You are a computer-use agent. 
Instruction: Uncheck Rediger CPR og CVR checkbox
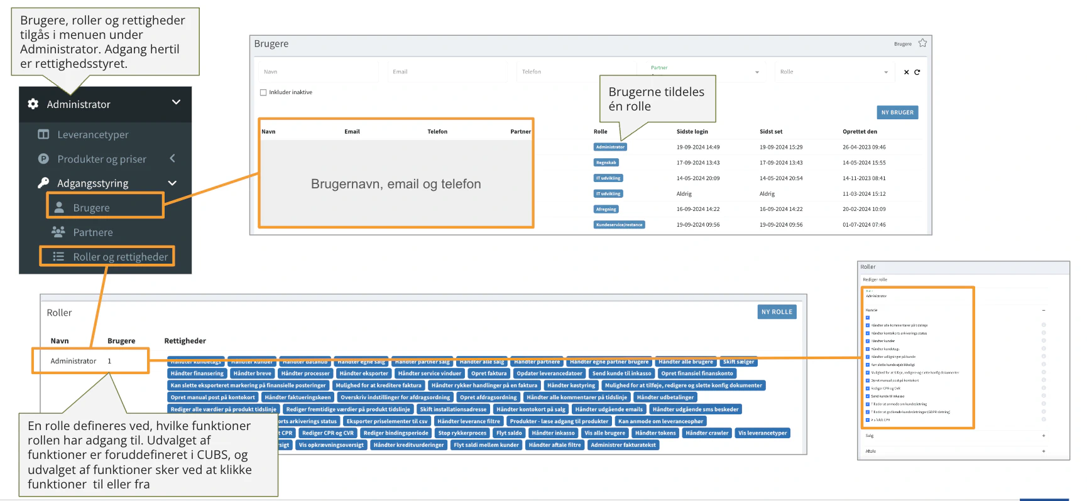pyautogui.click(x=868, y=389)
